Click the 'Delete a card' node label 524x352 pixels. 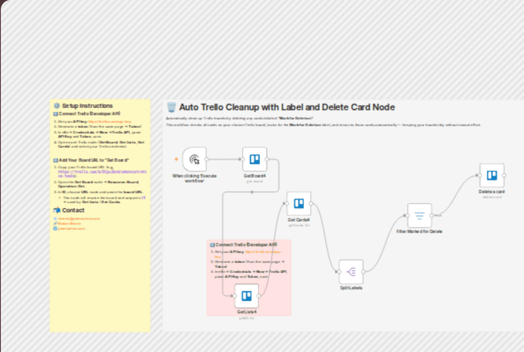pyautogui.click(x=492, y=192)
